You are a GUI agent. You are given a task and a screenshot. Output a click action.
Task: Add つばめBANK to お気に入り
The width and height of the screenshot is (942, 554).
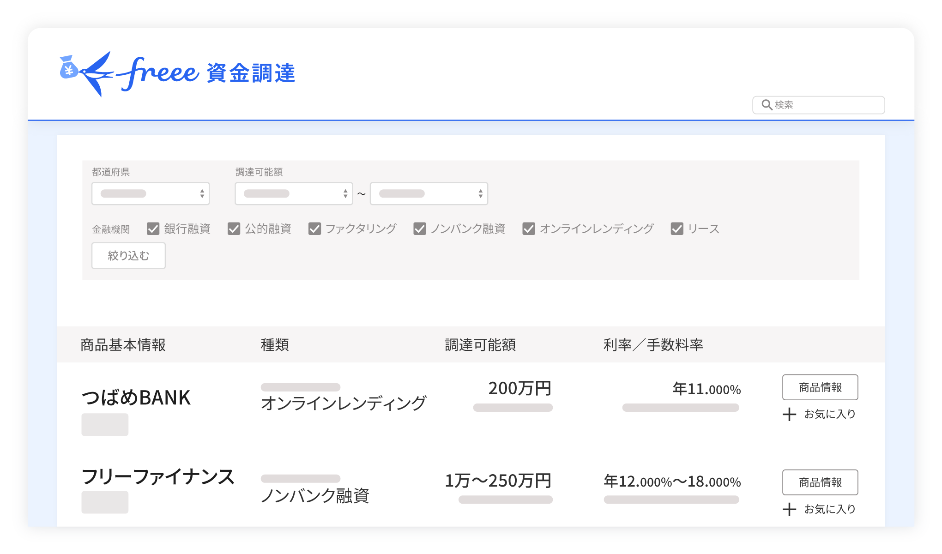pos(820,414)
